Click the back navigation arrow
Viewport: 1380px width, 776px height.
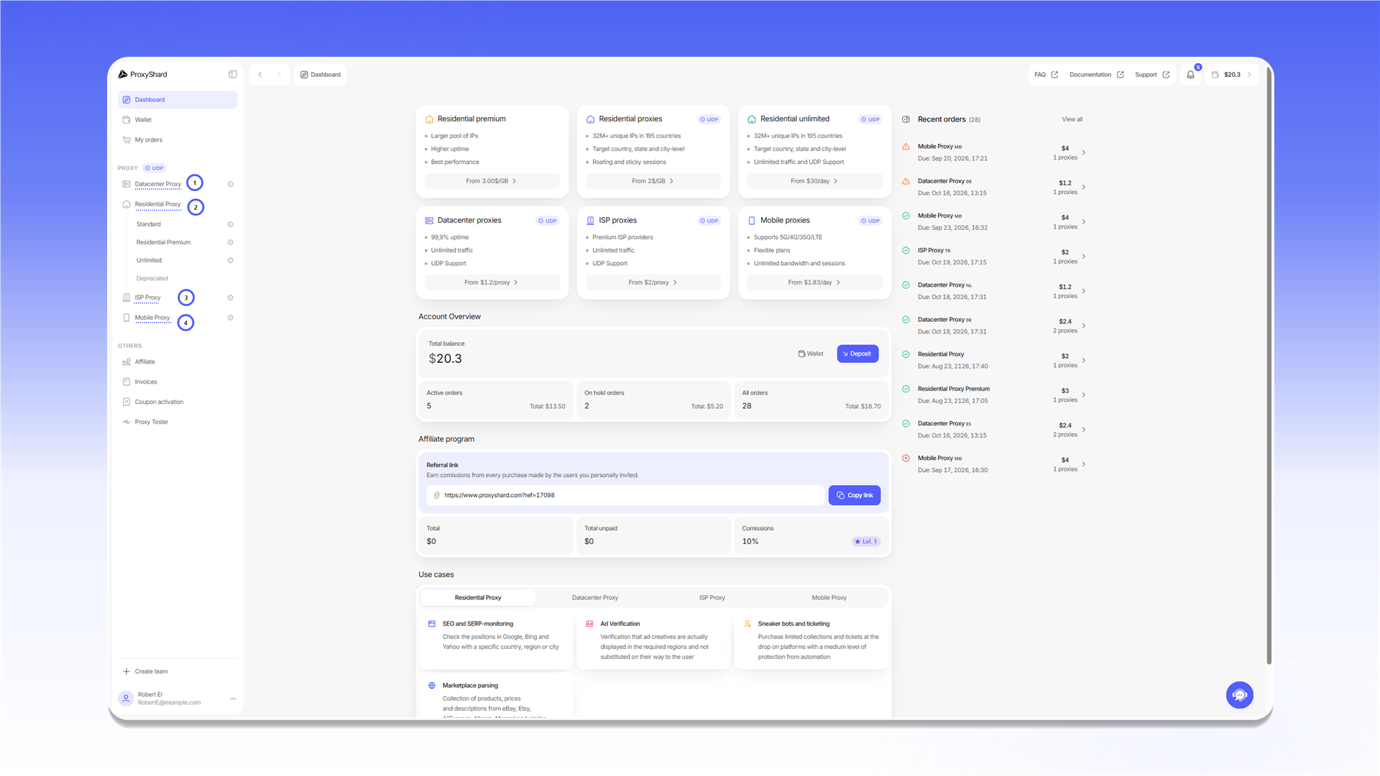point(260,75)
